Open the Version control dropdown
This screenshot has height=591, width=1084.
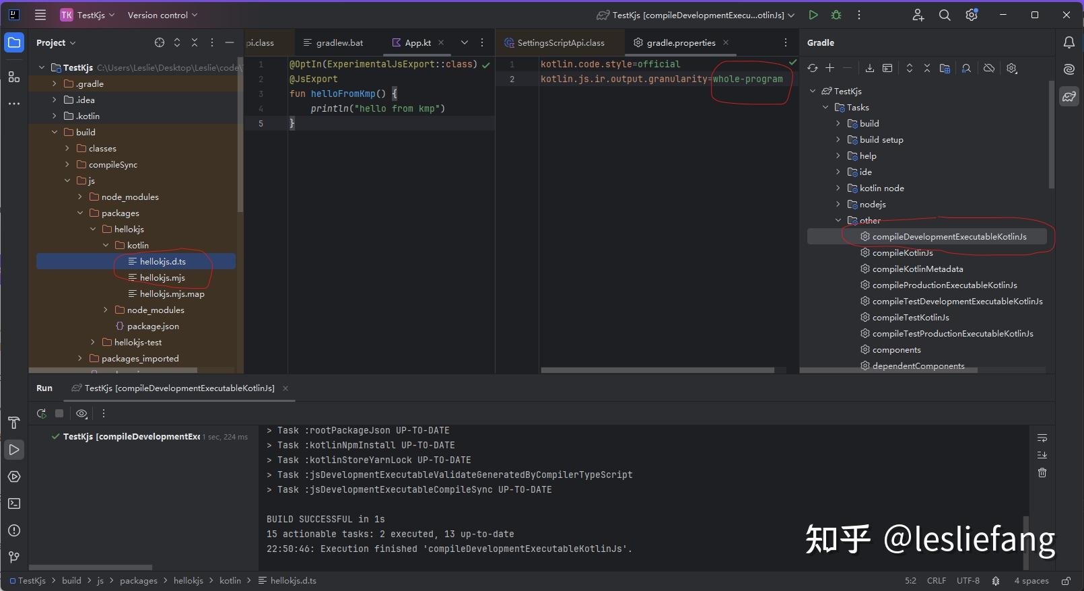pyautogui.click(x=162, y=15)
